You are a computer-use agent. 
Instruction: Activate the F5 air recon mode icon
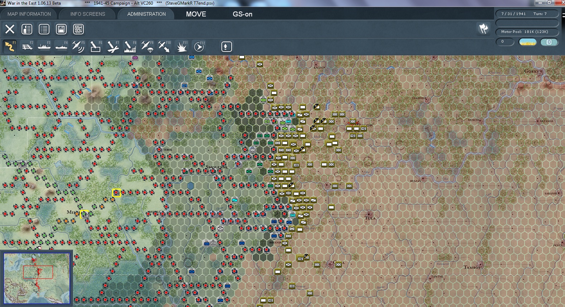[78, 47]
